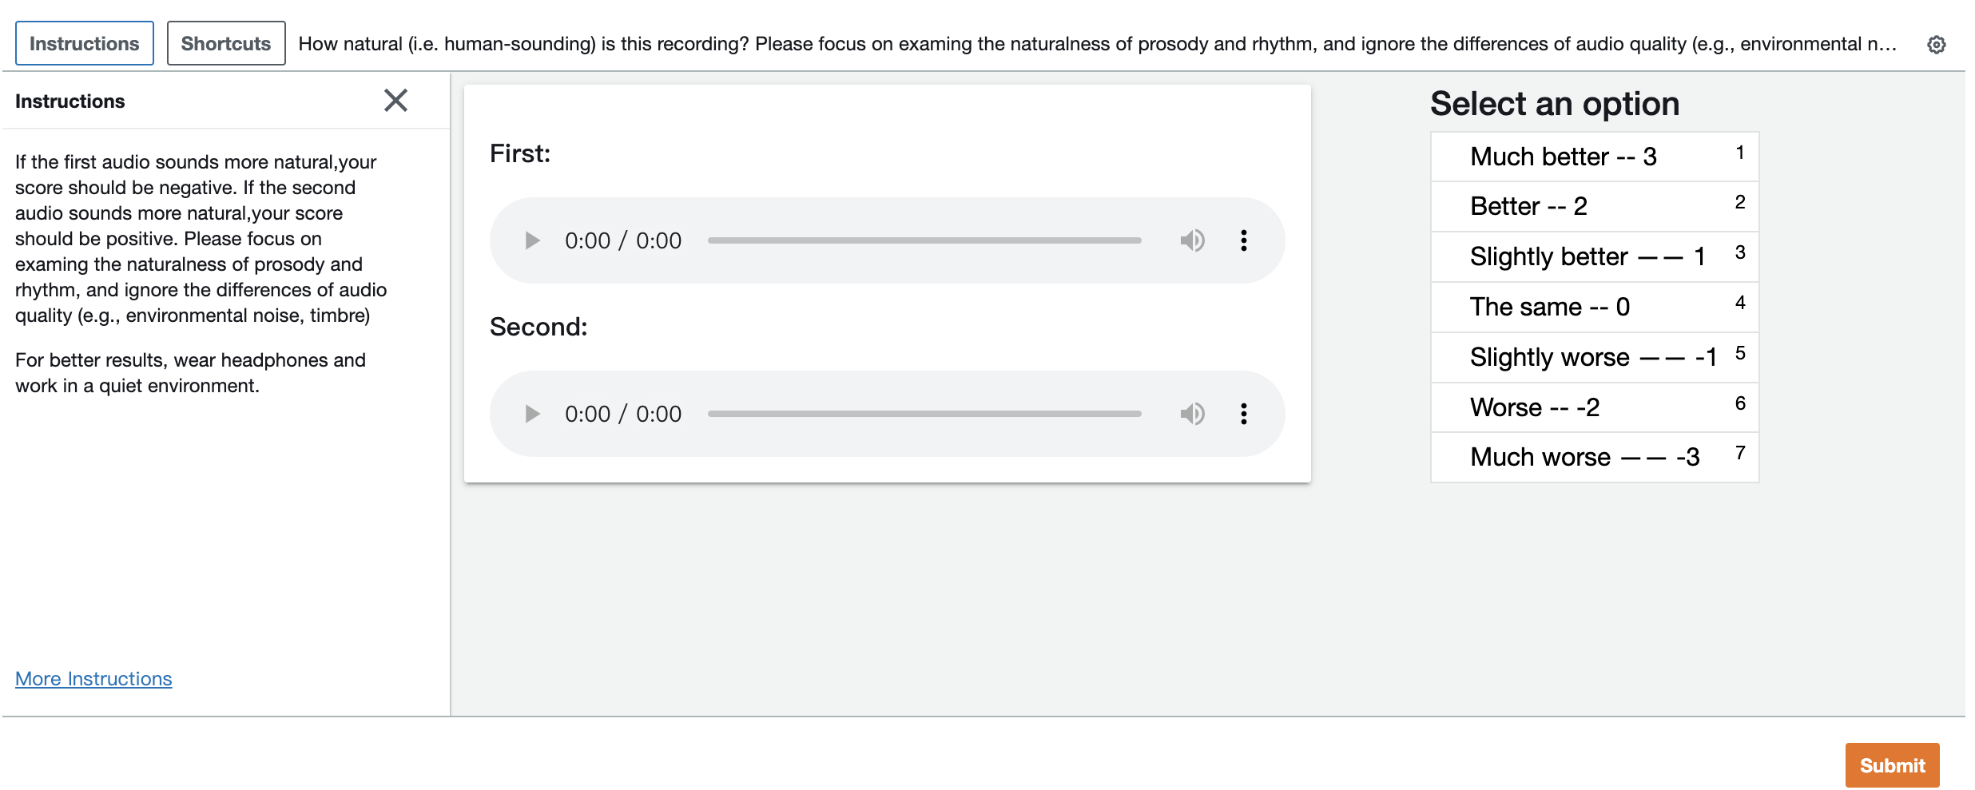Open Second audio more options menu

(x=1243, y=414)
